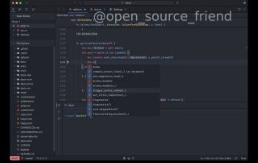This screenshot has width=258, height=163.
Task: Open the title bar settings gear
Action: [244, 3]
